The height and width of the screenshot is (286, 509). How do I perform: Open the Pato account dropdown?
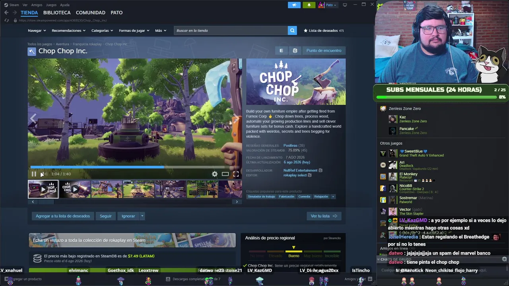(x=328, y=5)
